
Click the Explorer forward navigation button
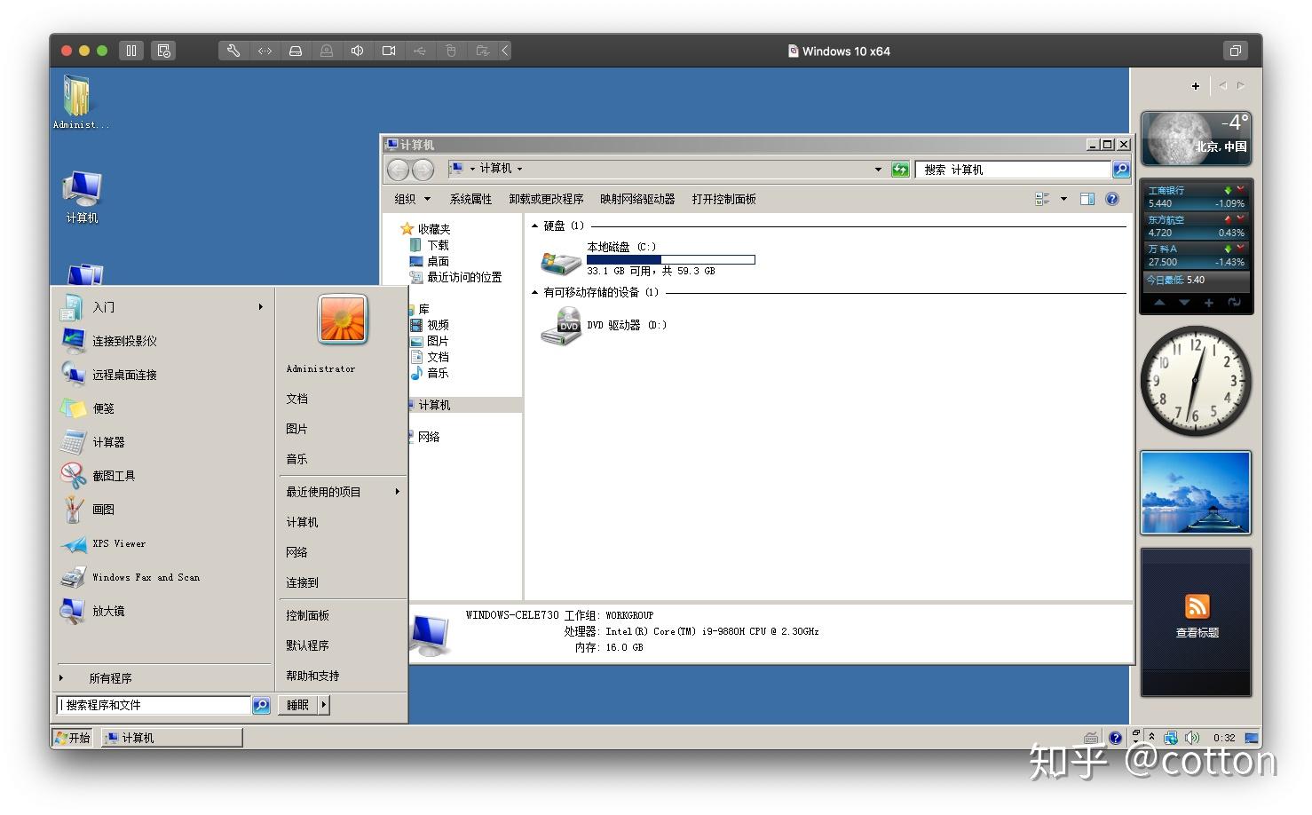[423, 169]
